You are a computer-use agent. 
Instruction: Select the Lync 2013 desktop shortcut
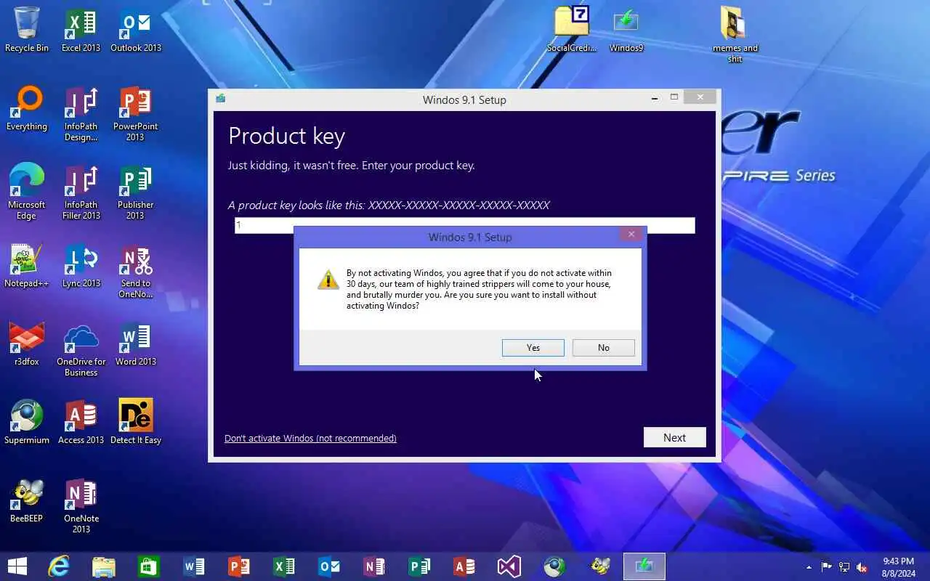[x=81, y=265]
